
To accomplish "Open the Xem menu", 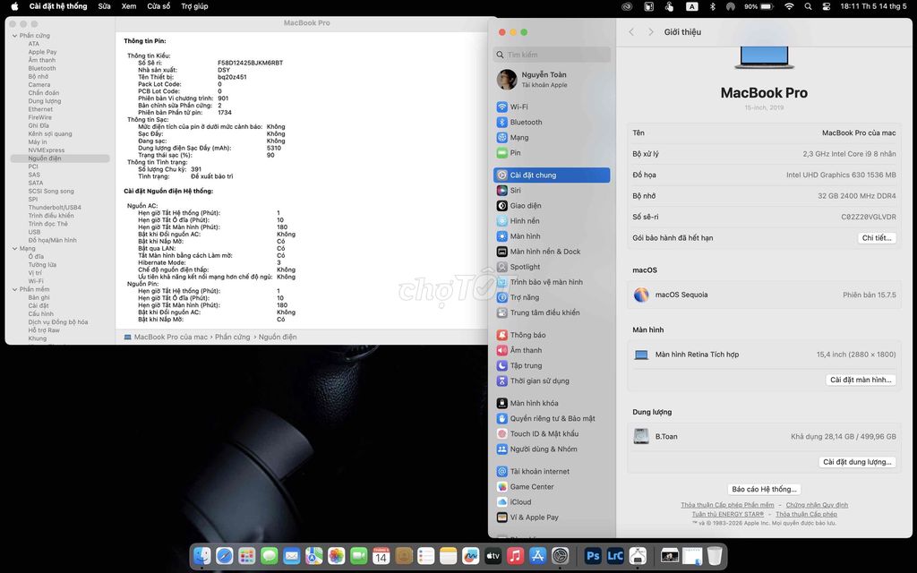I will coord(129,6).
